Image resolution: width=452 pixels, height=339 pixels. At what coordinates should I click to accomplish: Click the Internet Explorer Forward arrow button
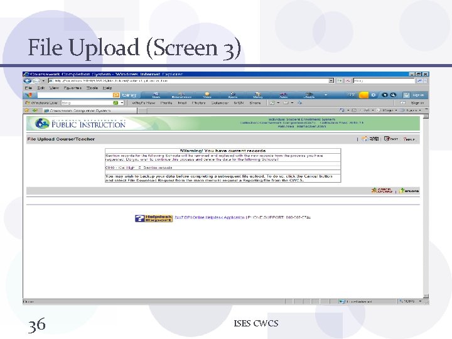click(x=36, y=81)
